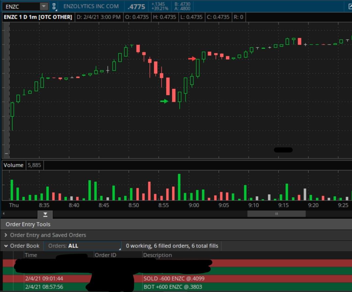
Task: Sort by the Description column header
Action: (x=157, y=255)
